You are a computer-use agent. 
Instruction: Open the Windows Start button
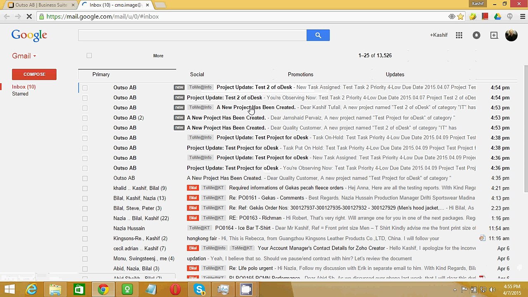[9, 289]
